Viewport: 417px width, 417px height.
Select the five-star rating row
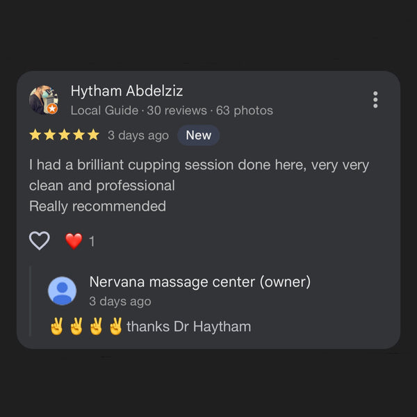pyautogui.click(x=65, y=135)
